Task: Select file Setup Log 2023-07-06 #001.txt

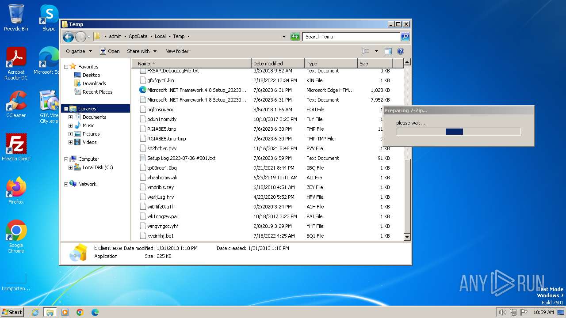Action: pos(181,158)
